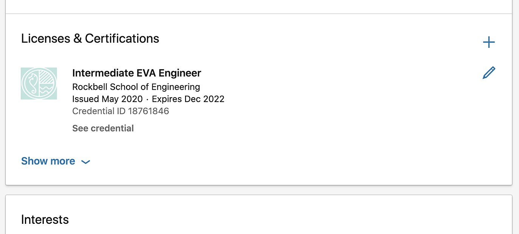Add a new license or certification
The image size is (519, 234).
[489, 42]
